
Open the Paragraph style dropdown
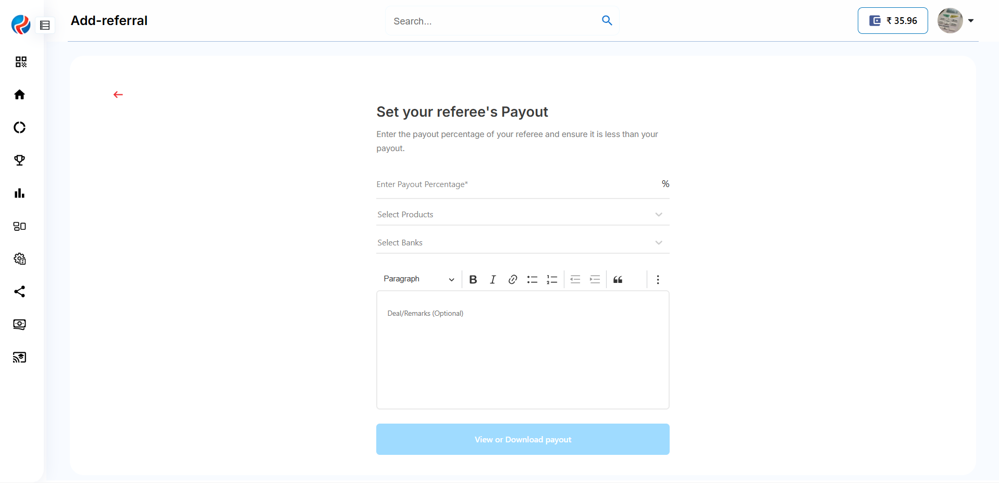pyautogui.click(x=418, y=279)
